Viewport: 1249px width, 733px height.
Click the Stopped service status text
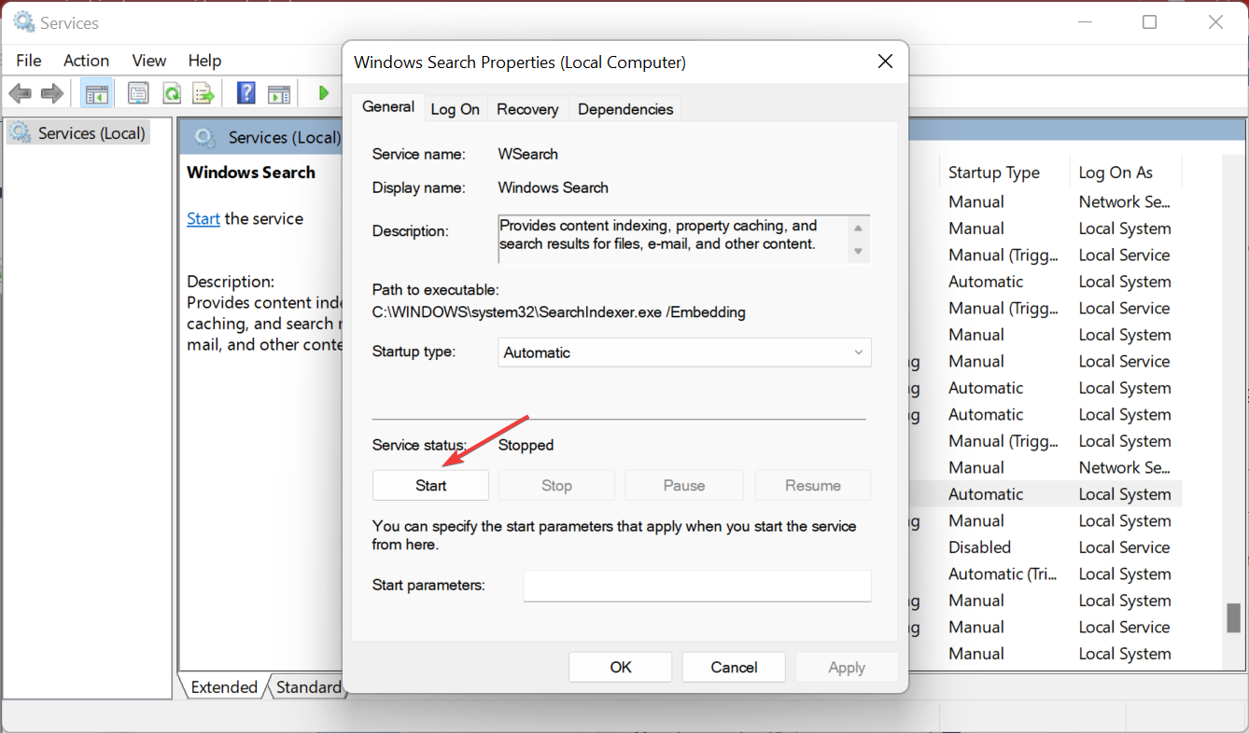[x=526, y=445]
